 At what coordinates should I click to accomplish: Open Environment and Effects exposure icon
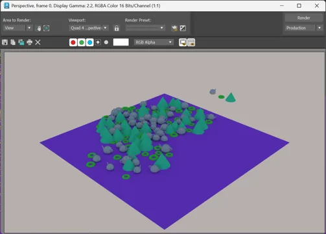pyautogui.click(x=183, y=28)
